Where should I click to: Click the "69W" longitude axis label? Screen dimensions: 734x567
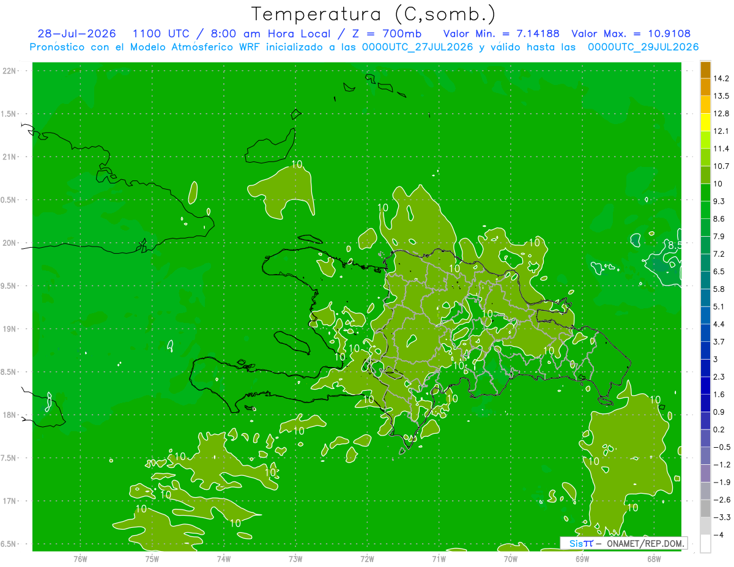tap(582, 558)
